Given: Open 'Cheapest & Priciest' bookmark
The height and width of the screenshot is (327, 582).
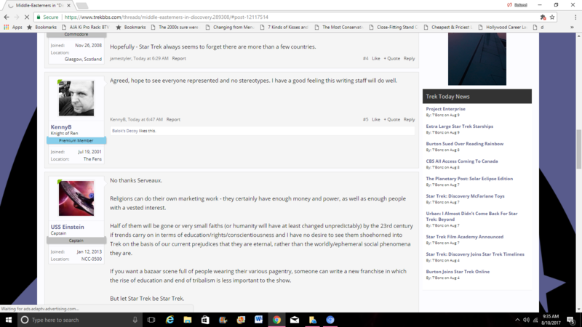Looking at the screenshot, I should tap(448, 27).
